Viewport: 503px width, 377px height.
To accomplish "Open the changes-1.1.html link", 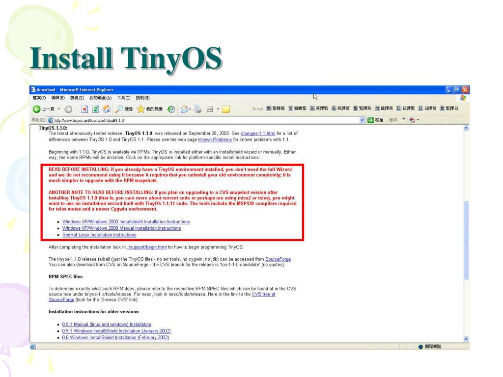I will [258, 134].
